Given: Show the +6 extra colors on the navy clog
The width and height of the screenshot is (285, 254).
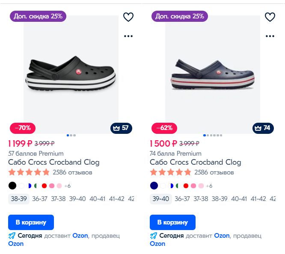Looking at the screenshot, I should pyautogui.click(x=209, y=186).
